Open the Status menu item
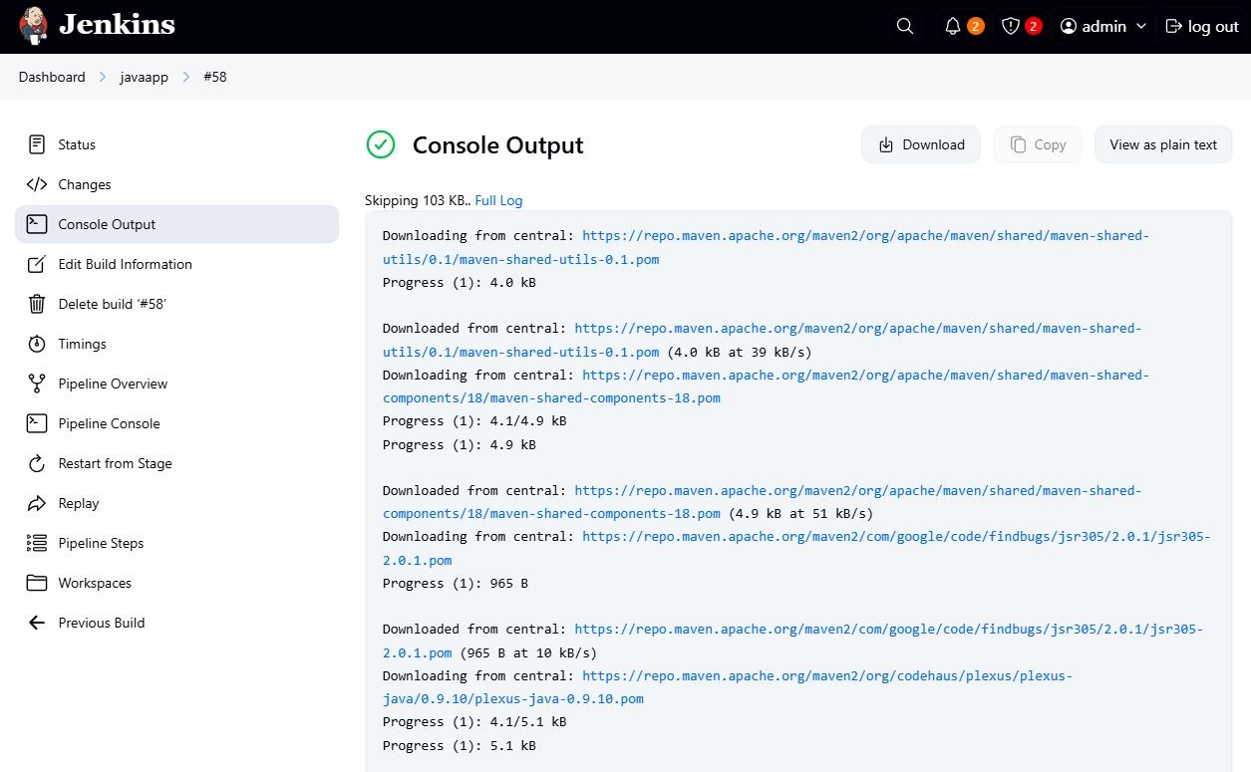 (x=176, y=144)
